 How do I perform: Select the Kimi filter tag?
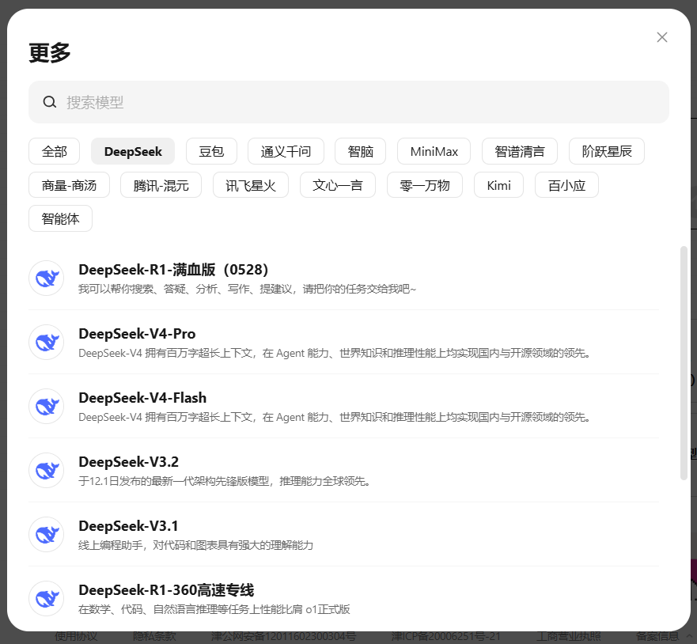click(x=498, y=185)
